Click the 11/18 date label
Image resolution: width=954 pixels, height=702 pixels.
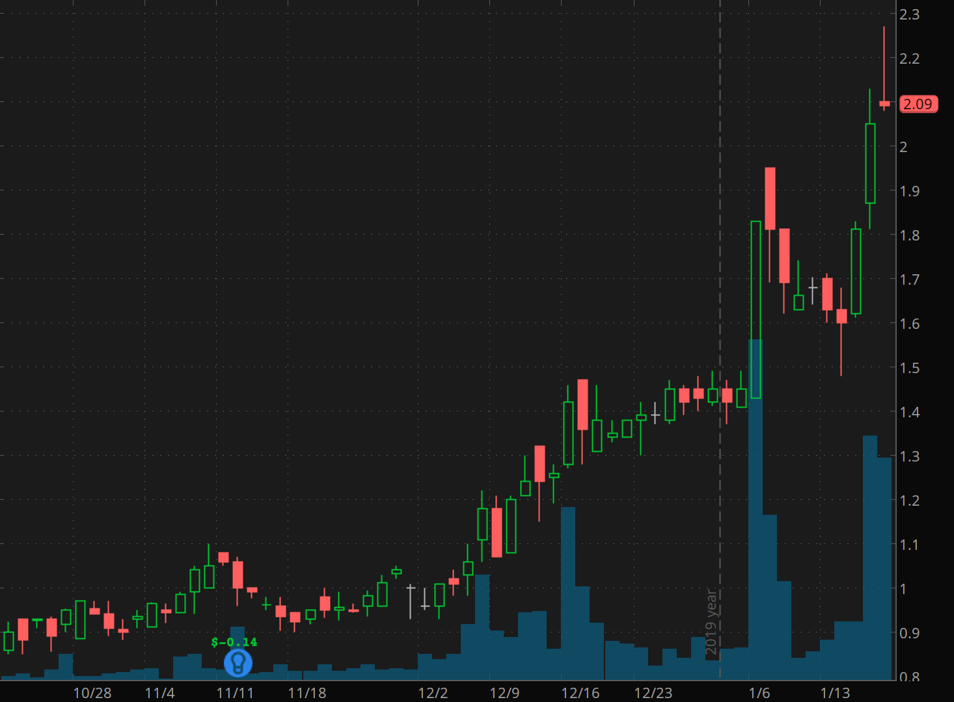click(307, 693)
